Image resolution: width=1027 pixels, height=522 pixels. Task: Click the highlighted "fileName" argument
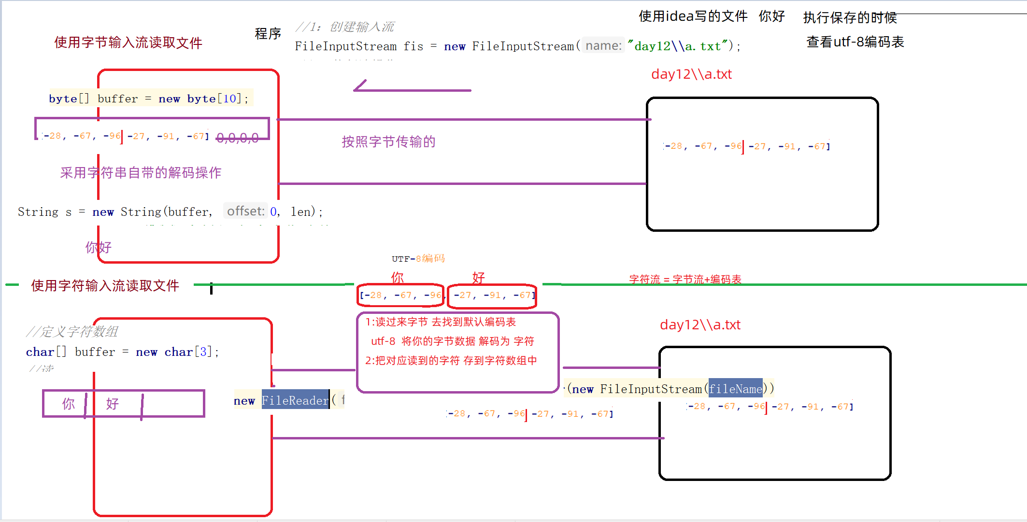[x=735, y=389]
